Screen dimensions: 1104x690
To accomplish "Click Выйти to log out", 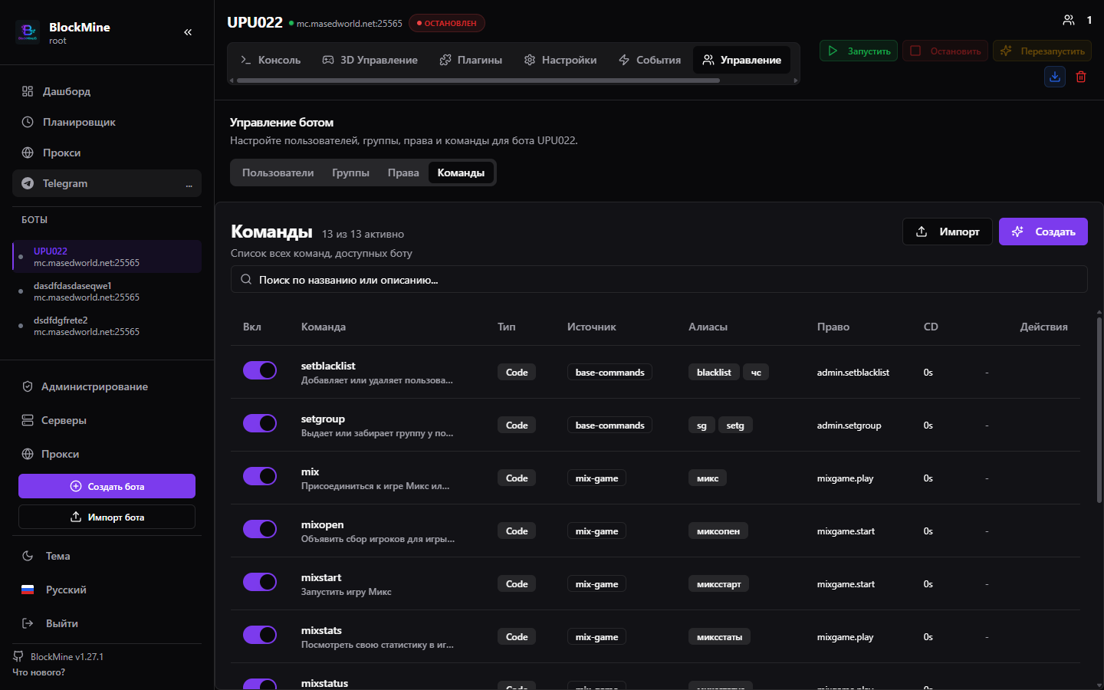I will tap(107, 623).
